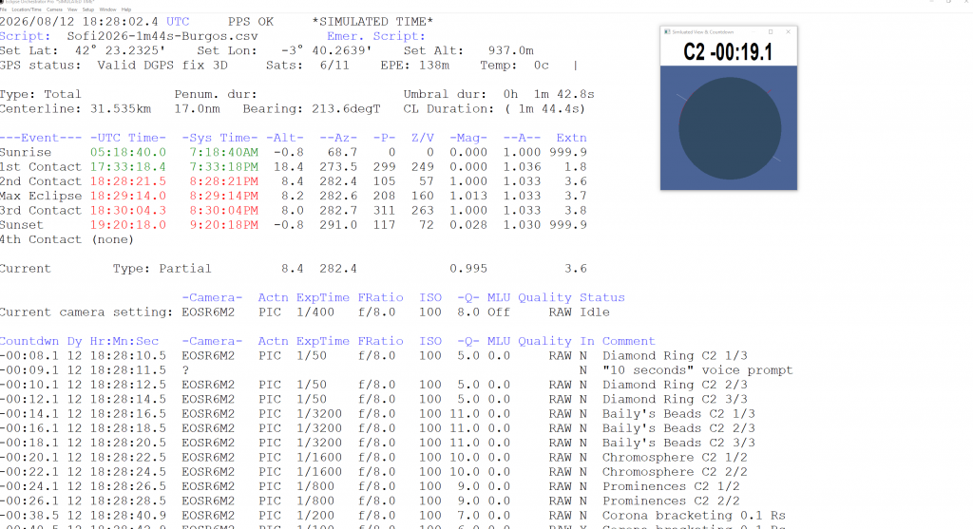The image size is (973, 529).
Task: Select the Baily's Beads C2 1/3 row
Action: coord(380,414)
